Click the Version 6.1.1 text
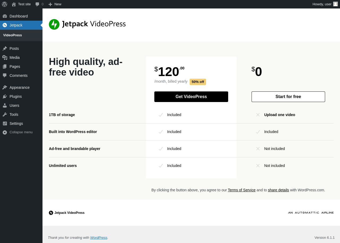The height and width of the screenshot is (243, 340). (325, 238)
